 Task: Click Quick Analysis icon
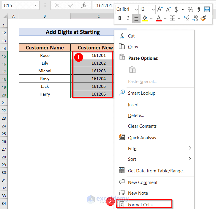pyautogui.click(x=122, y=137)
